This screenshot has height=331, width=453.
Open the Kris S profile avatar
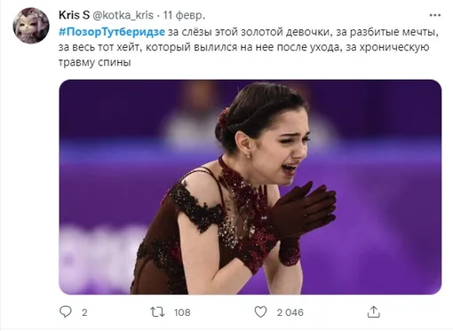(x=31, y=26)
